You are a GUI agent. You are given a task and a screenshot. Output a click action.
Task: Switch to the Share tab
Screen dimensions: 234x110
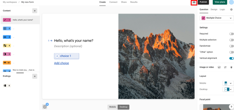(124, 2)
